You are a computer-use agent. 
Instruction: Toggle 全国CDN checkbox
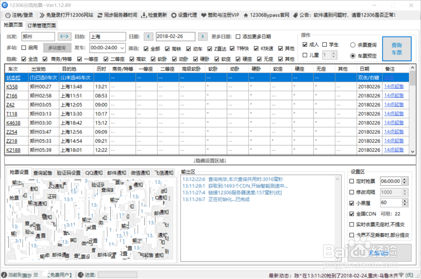(x=352, y=214)
